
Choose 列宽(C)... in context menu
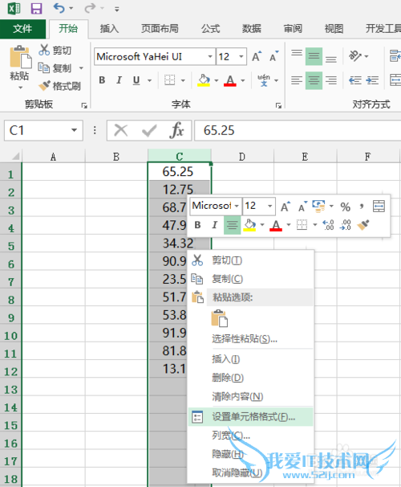point(250,436)
